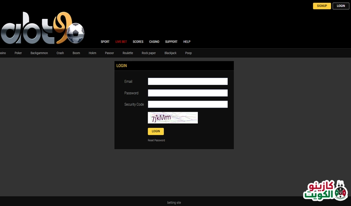Focus the Email input field
Image resolution: width=351 pixels, height=206 pixels.
click(187, 82)
